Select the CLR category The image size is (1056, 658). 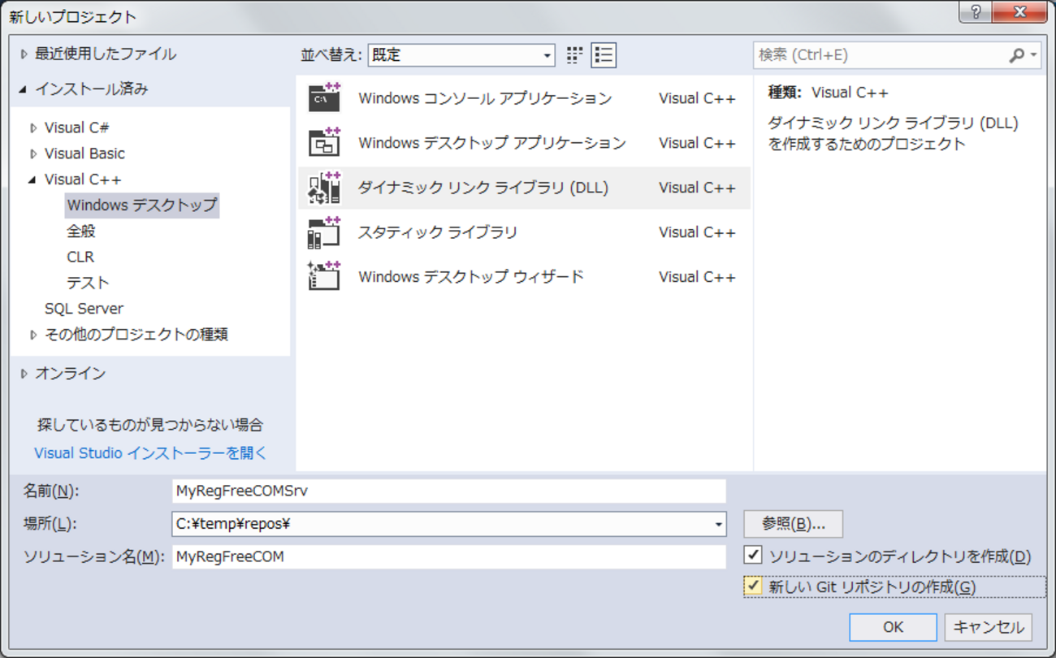[80, 257]
